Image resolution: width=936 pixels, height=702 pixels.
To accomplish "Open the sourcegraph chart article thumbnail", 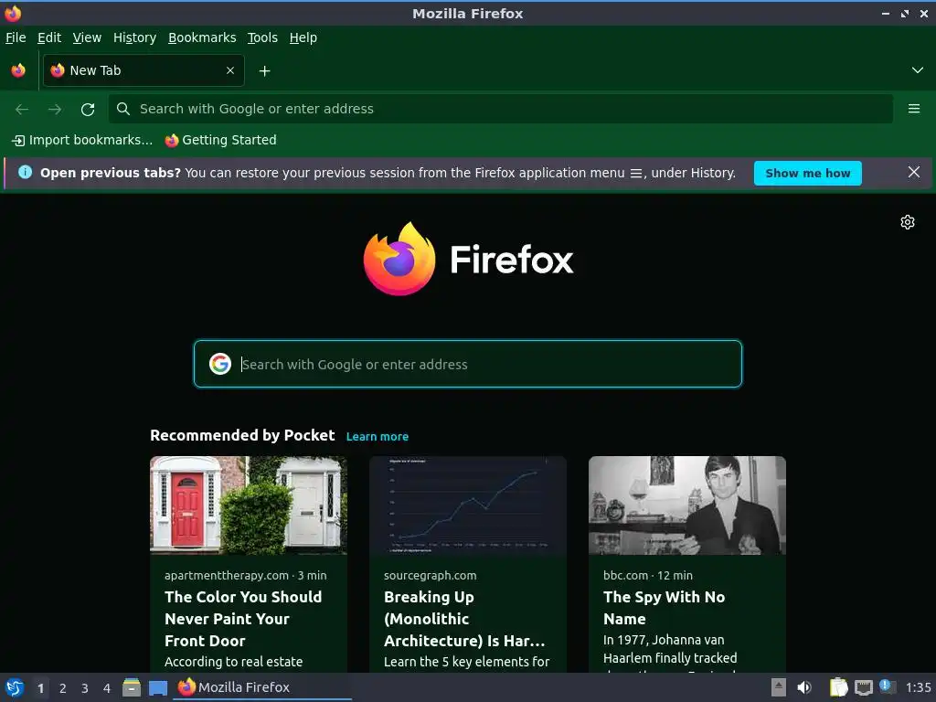I will point(468,505).
